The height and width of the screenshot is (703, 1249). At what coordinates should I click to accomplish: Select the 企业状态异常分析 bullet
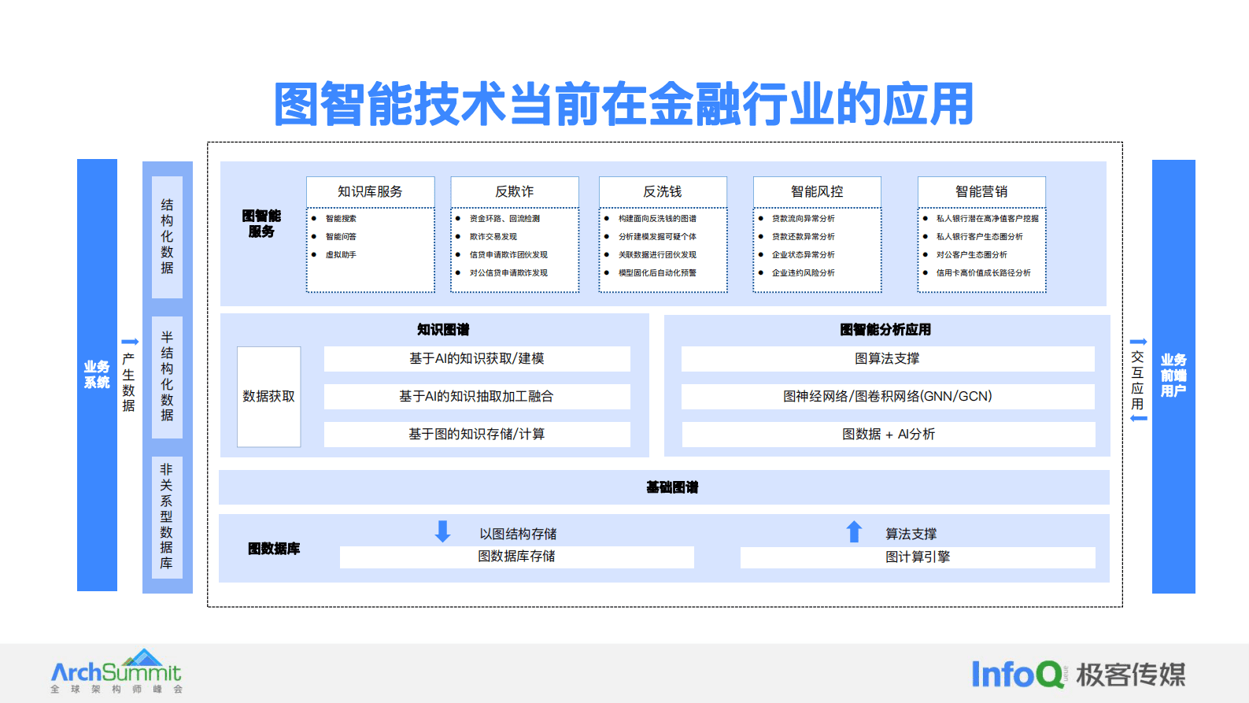[x=804, y=255]
